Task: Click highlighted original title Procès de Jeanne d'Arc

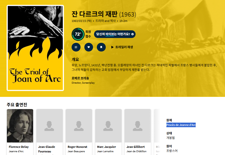Action: pyautogui.click(x=181, y=125)
